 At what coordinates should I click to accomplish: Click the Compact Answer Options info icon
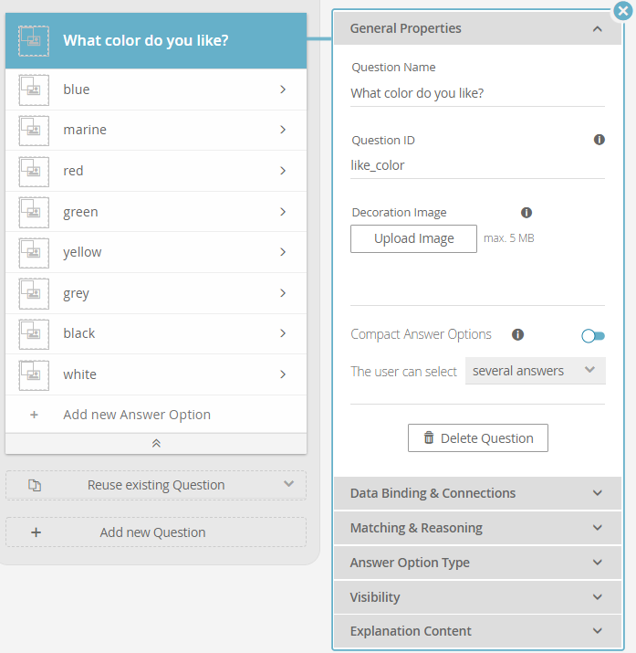point(517,334)
